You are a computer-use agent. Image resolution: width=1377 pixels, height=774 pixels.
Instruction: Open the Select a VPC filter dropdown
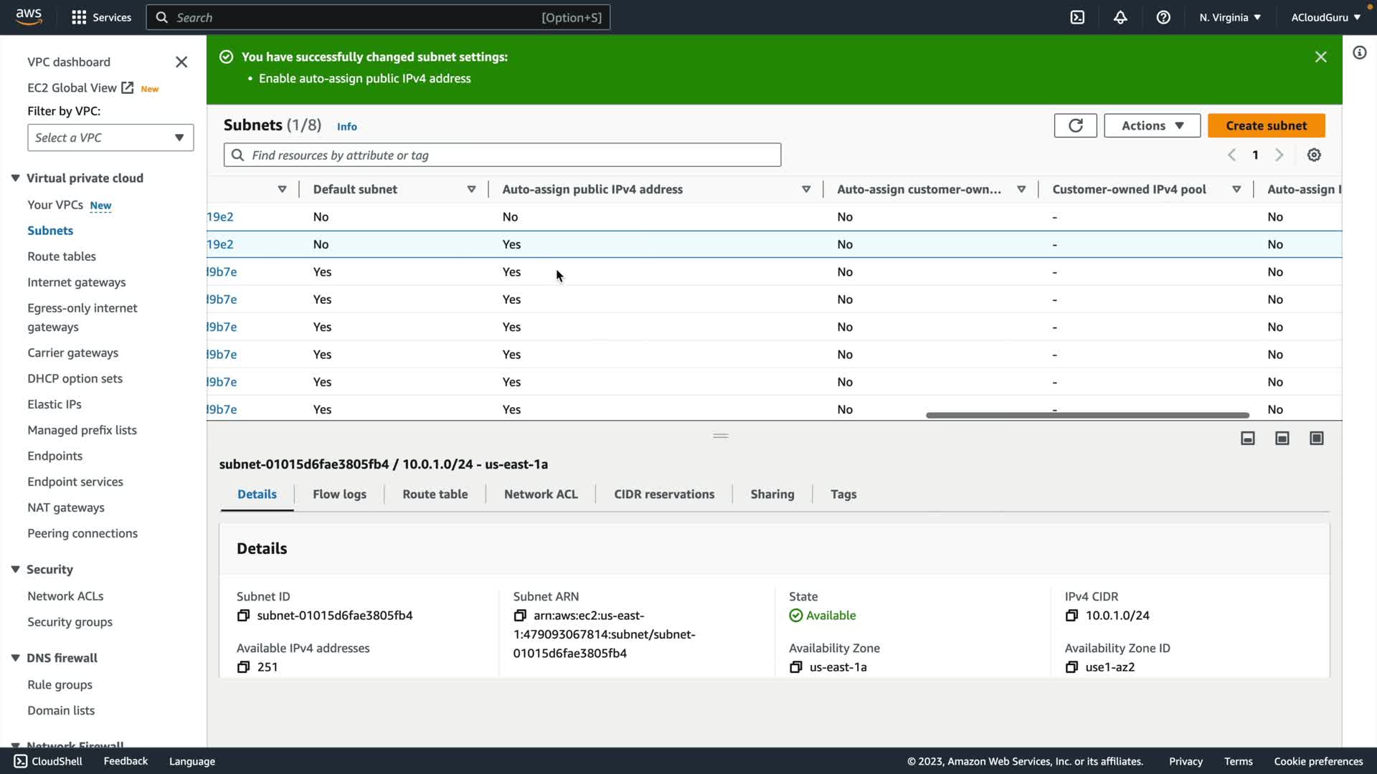coord(110,138)
